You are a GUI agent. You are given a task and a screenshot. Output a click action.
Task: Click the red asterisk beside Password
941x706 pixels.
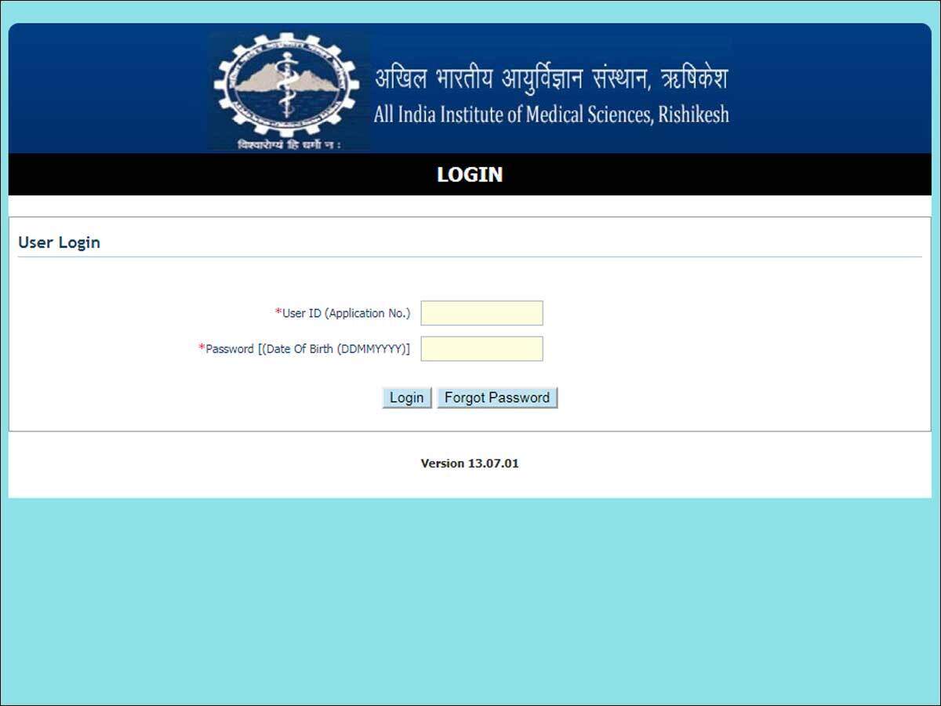click(202, 348)
